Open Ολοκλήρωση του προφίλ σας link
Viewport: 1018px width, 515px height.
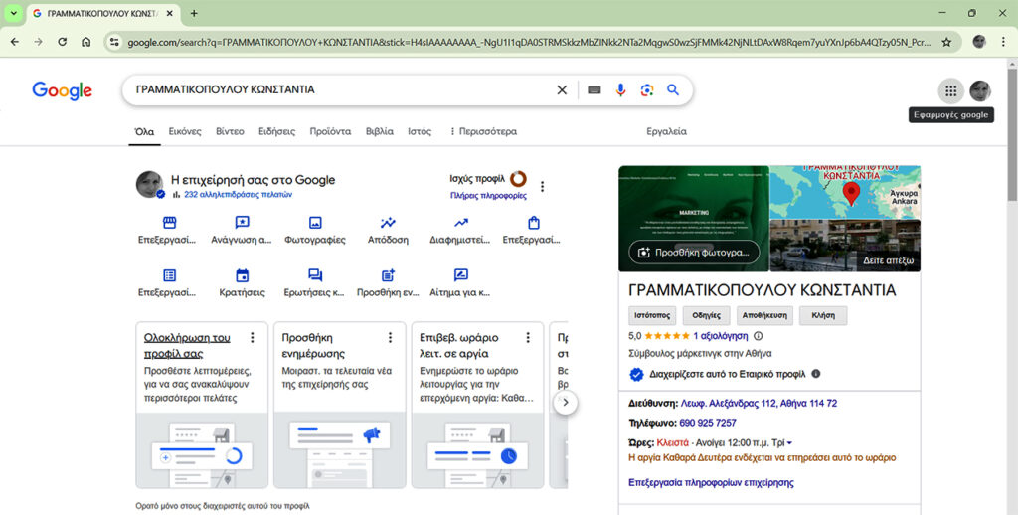click(x=187, y=346)
